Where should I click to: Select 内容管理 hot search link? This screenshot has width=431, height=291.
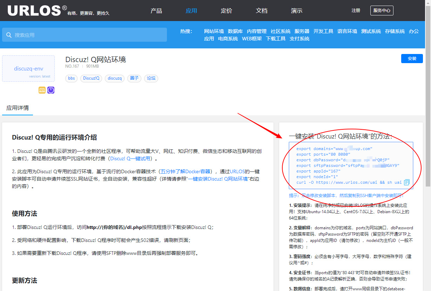tap(257, 31)
